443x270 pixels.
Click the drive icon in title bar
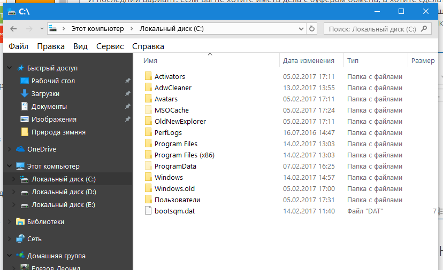[x=12, y=12]
